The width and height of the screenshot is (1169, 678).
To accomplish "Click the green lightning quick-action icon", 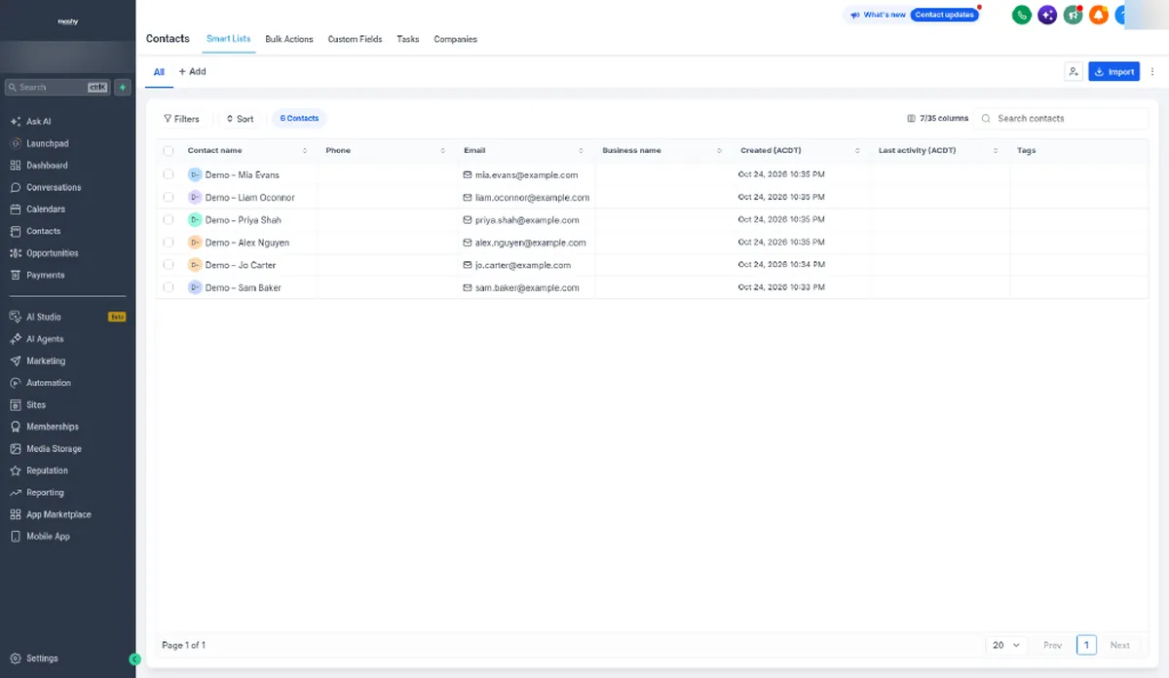I will pyautogui.click(x=123, y=87).
